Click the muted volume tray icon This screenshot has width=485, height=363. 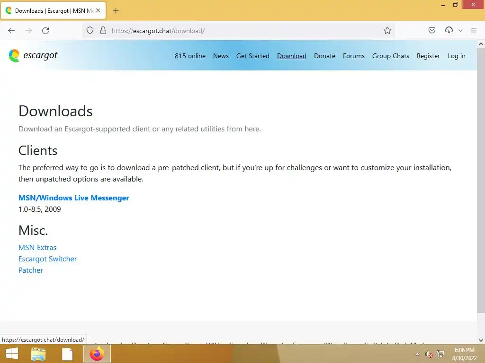[429, 354]
